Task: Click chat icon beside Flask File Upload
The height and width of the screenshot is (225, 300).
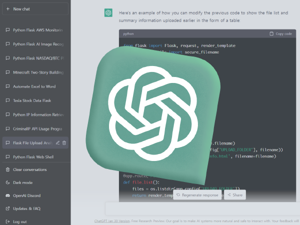Action: pos(7,142)
